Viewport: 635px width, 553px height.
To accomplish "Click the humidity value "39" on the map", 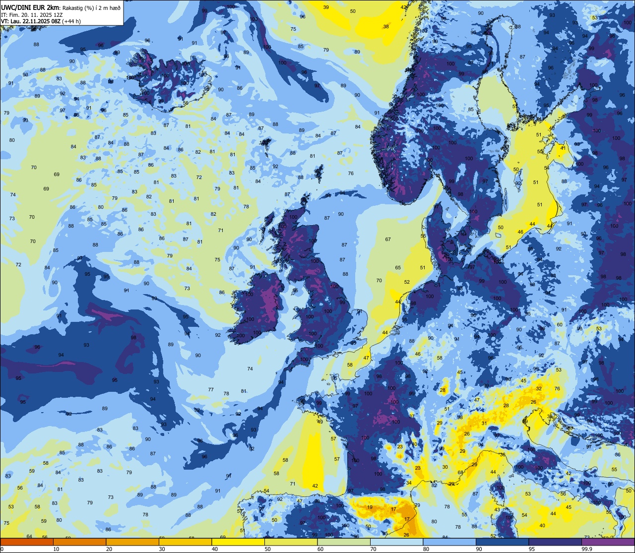I will pyautogui.click(x=326, y=7).
